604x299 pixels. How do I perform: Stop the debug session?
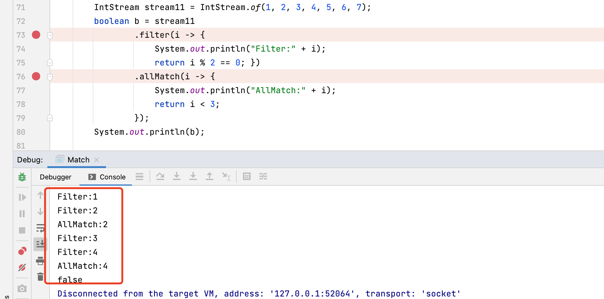click(x=22, y=230)
